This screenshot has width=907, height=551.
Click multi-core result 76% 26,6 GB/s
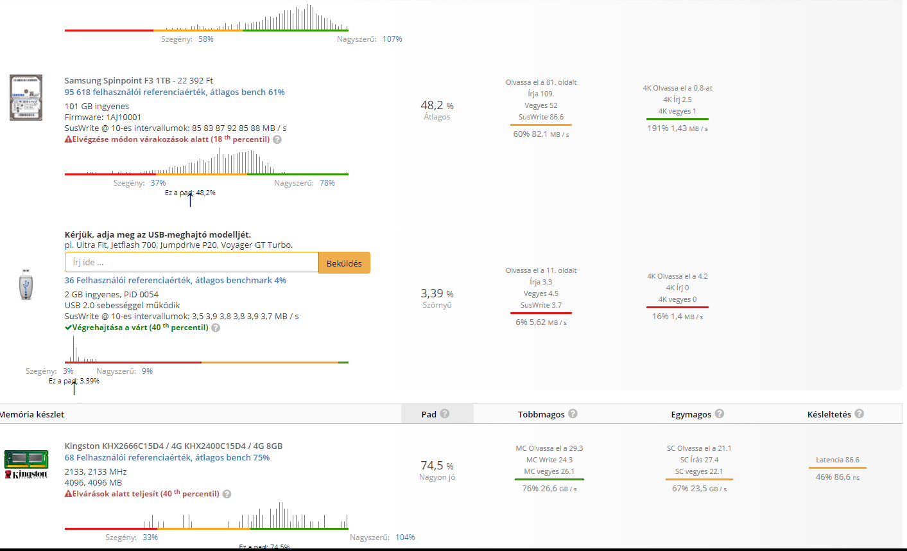pos(549,489)
